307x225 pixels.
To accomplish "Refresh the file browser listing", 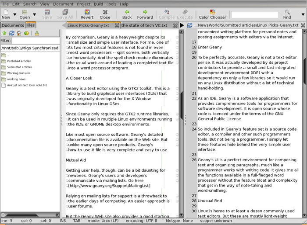I will 12,33.
